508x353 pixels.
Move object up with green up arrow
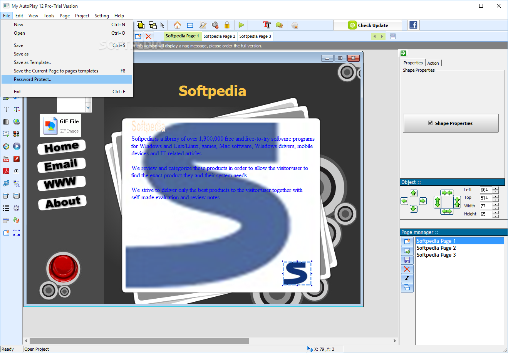pos(414,193)
